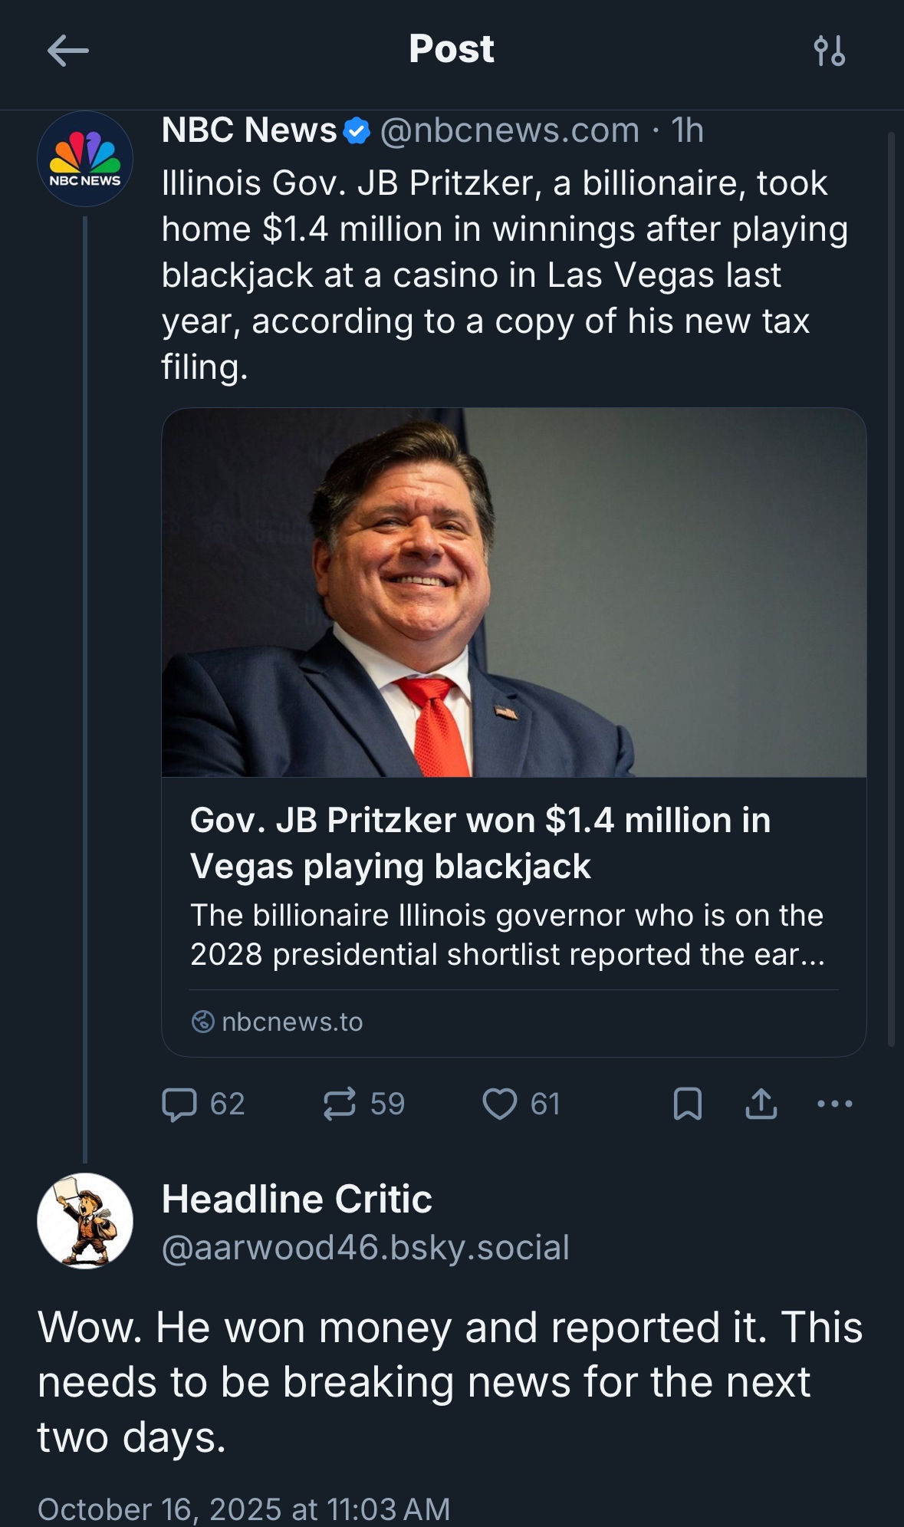Tap the blue verified checkmark badge
The image size is (904, 1527).
pyautogui.click(x=356, y=131)
